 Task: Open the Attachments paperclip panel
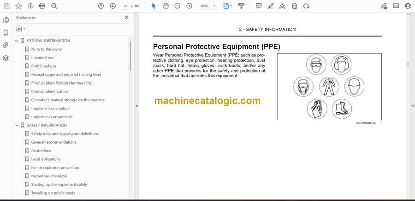click(x=6, y=45)
